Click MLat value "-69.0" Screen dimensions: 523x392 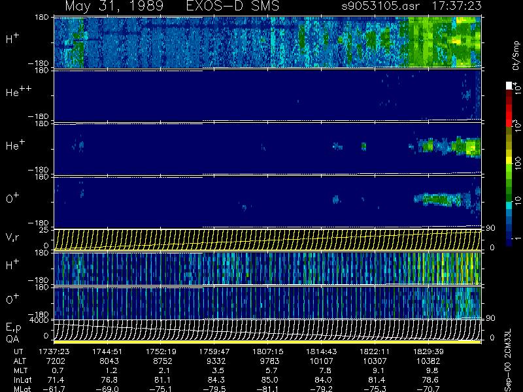107,389
